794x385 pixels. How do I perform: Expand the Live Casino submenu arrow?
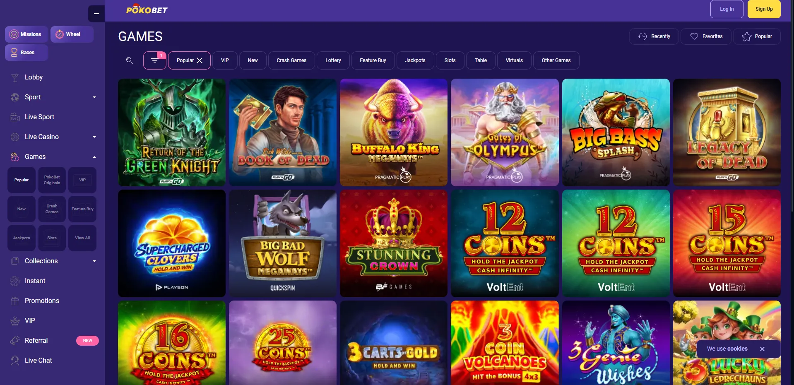(x=94, y=137)
